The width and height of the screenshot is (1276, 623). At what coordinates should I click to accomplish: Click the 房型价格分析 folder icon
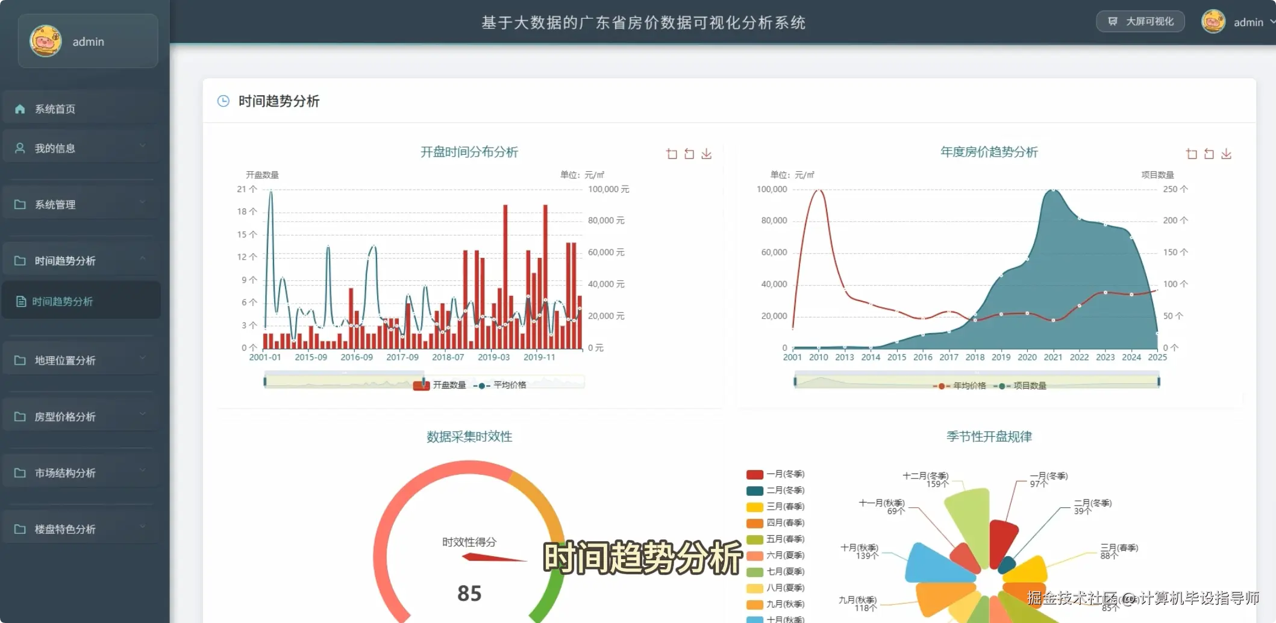coord(20,417)
